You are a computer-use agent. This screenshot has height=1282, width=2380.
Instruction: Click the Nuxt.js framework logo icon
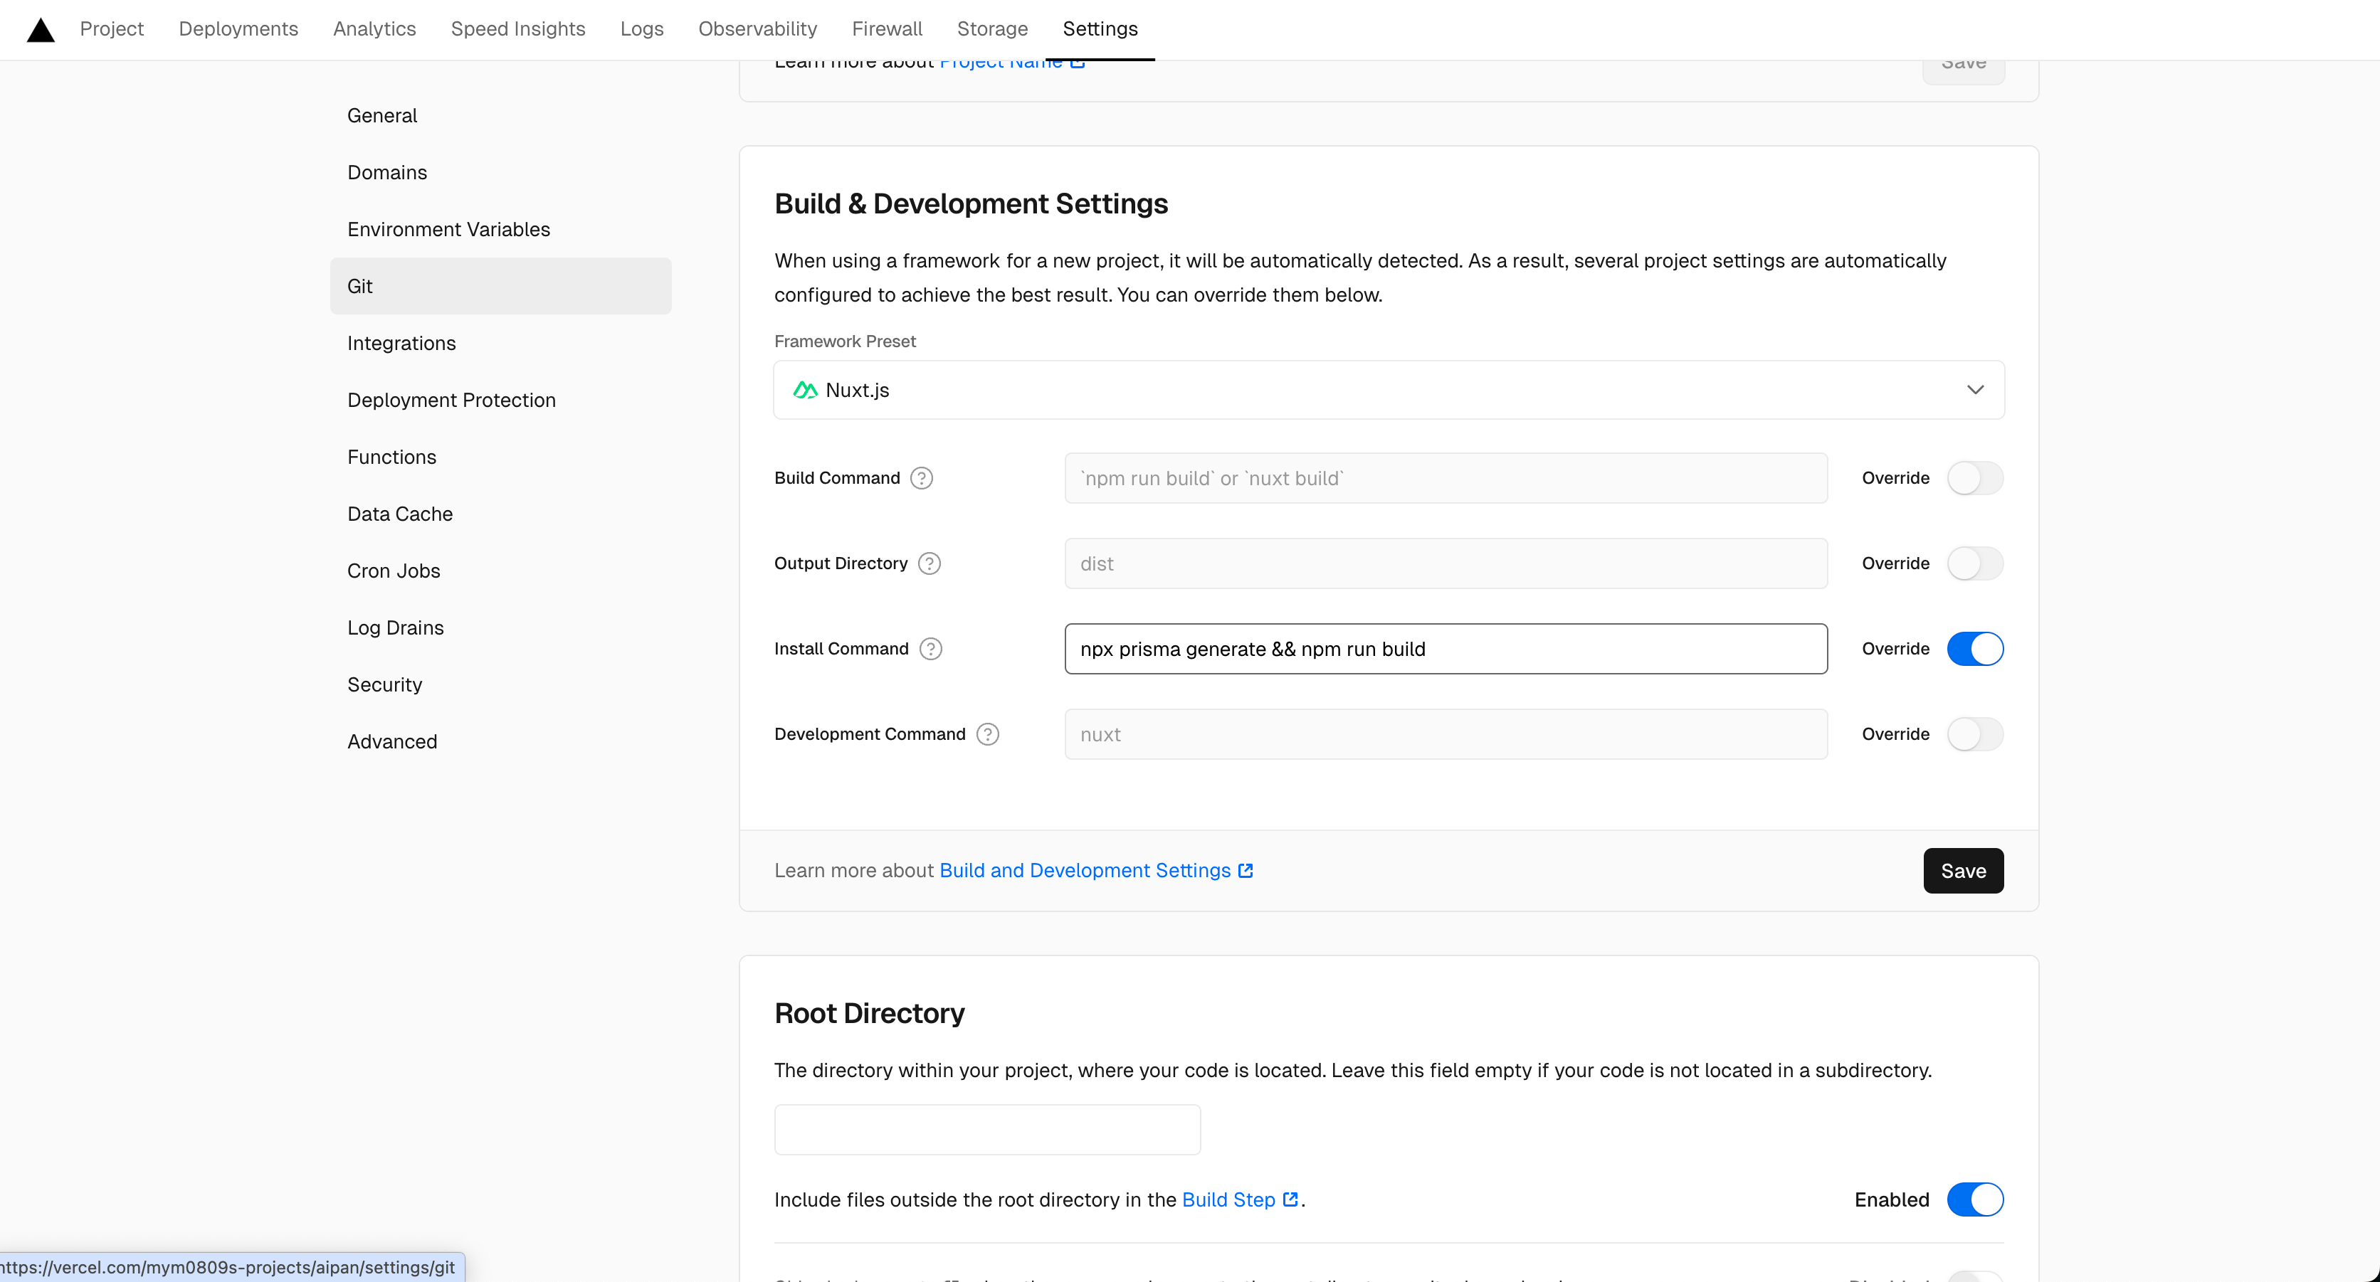point(805,390)
